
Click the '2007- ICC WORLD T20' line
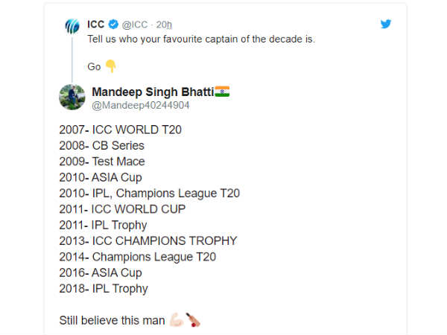pos(120,130)
